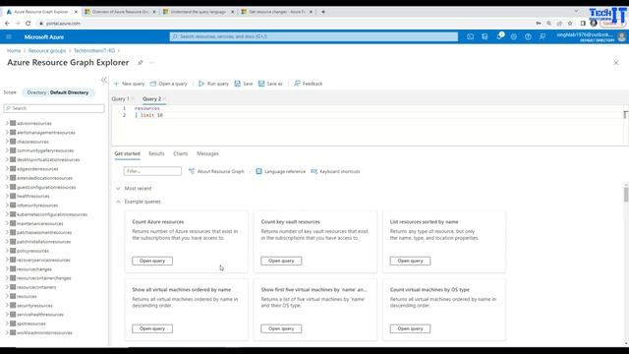Expand the healthresources table
Image resolution: width=629 pixels, height=354 pixels.
tap(7, 197)
